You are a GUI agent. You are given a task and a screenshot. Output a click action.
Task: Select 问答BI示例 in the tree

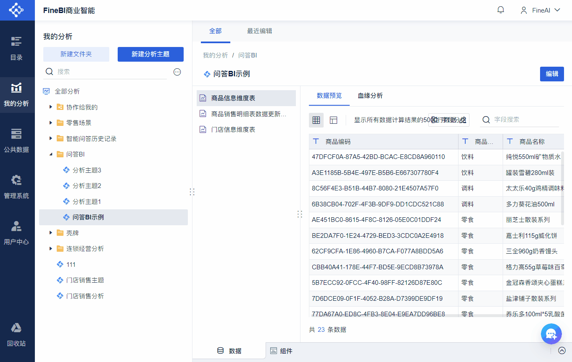coord(113,217)
